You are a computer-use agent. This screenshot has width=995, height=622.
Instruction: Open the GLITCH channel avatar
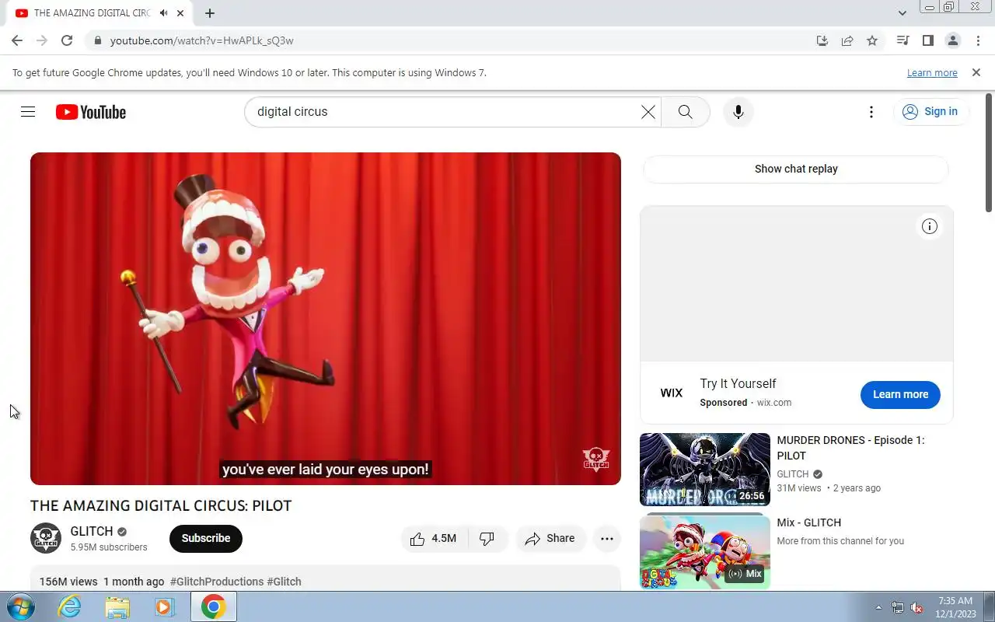click(46, 538)
